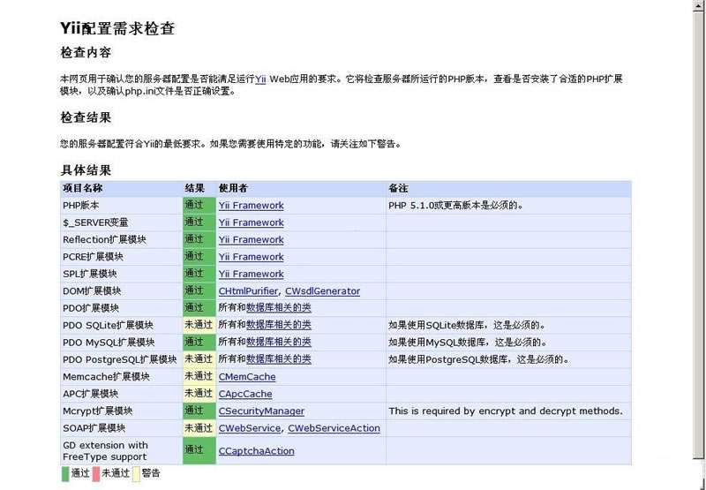Click the encrypt and decrypt methods note
The image size is (706, 490).
(506, 411)
